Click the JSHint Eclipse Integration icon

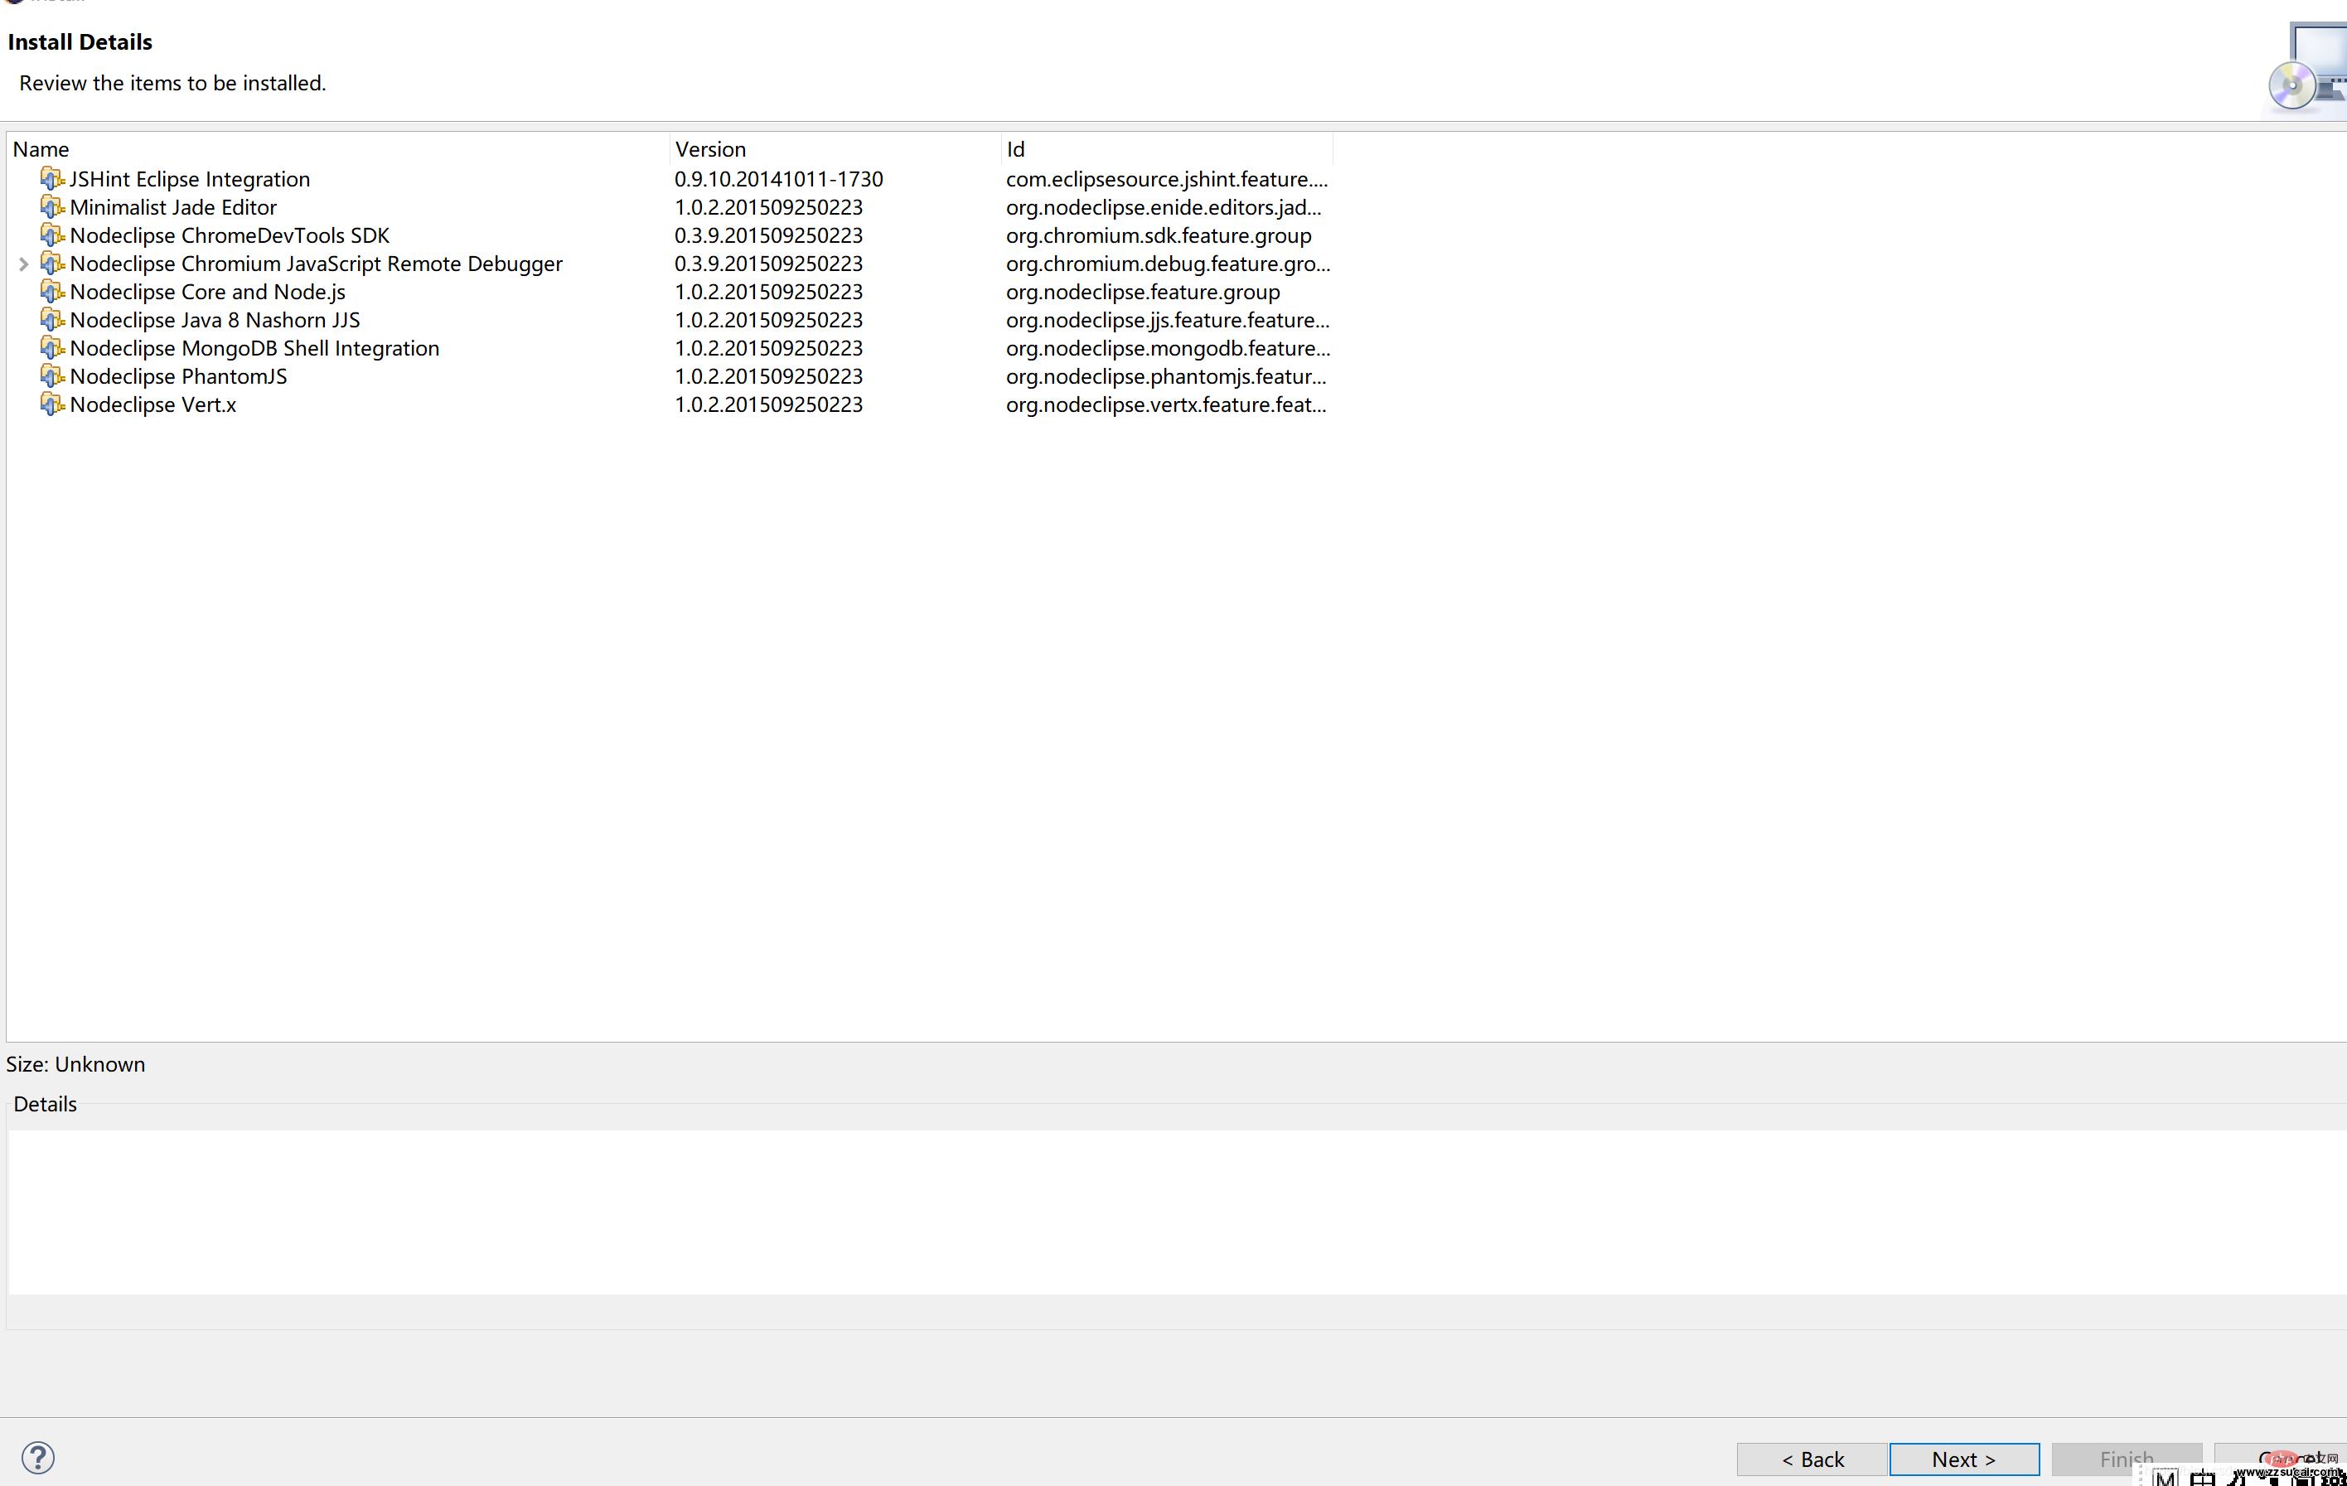click(x=51, y=178)
